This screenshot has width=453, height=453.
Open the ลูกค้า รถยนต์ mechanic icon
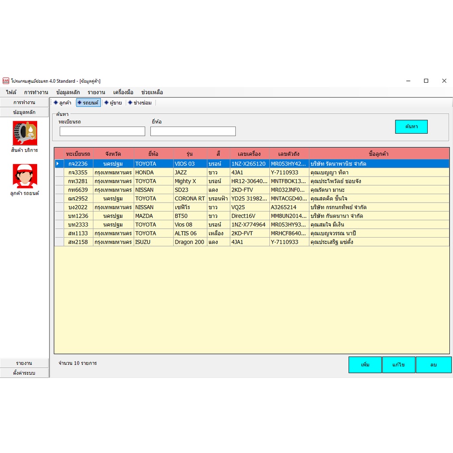25,176
